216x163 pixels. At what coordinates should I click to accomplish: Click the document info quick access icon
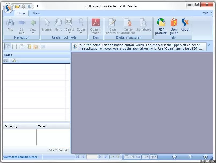(x=29, y=6)
